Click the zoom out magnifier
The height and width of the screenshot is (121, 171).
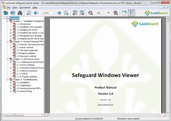click(91, 13)
